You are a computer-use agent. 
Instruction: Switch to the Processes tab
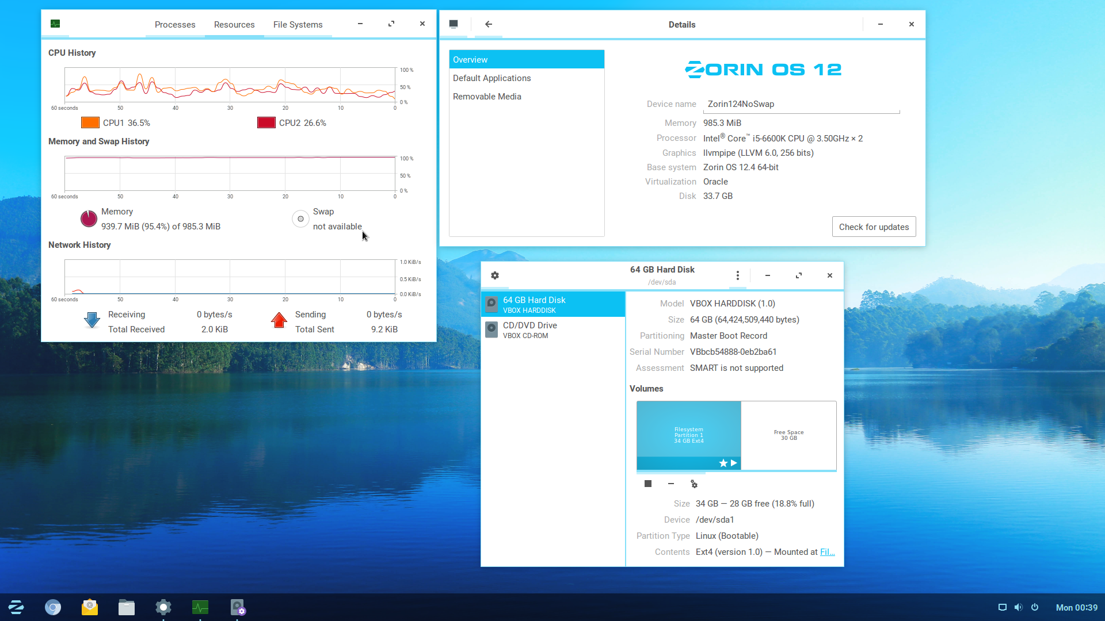[175, 24]
